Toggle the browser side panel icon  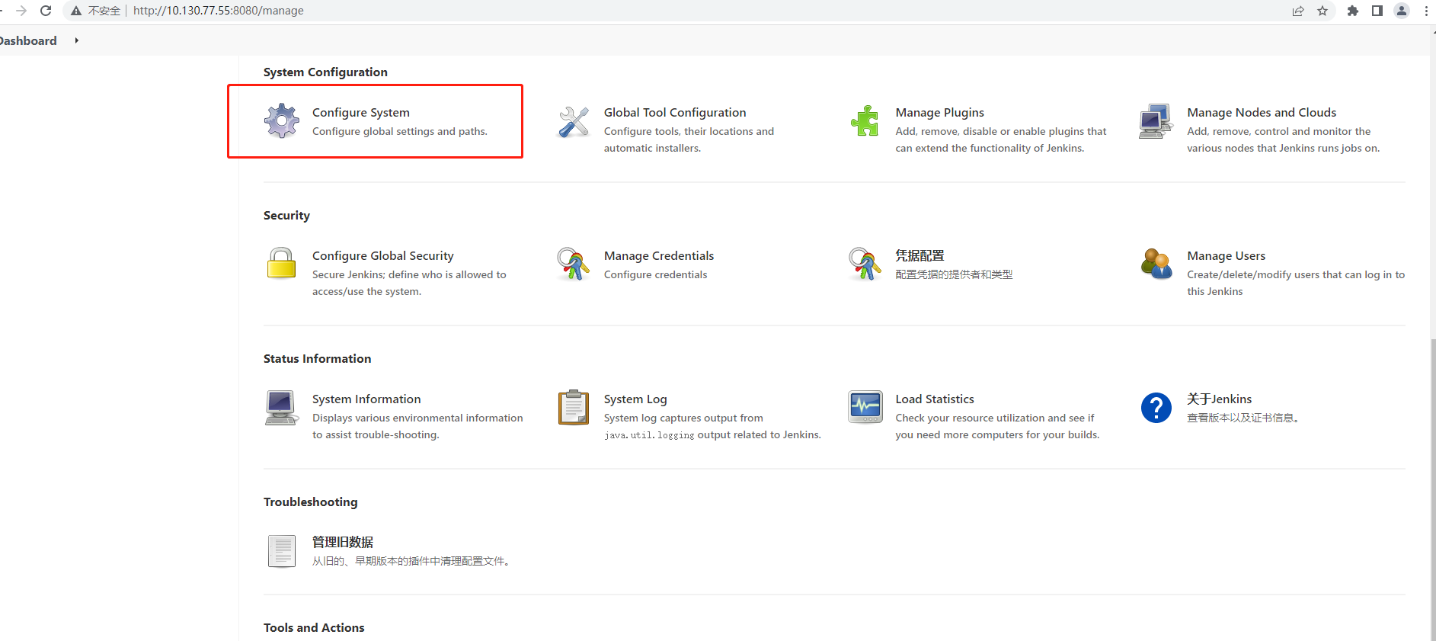[1377, 11]
